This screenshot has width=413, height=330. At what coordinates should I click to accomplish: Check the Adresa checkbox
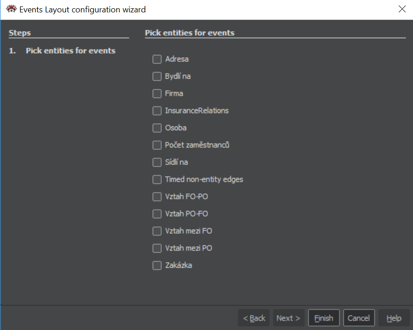pyautogui.click(x=157, y=59)
